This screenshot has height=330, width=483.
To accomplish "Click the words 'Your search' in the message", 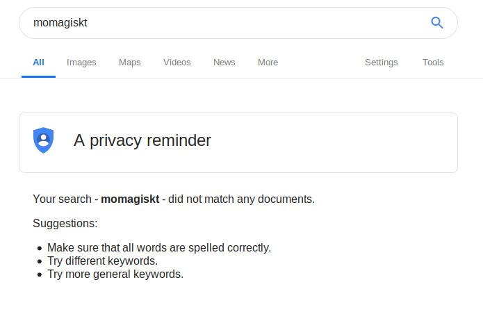I will pos(62,199).
